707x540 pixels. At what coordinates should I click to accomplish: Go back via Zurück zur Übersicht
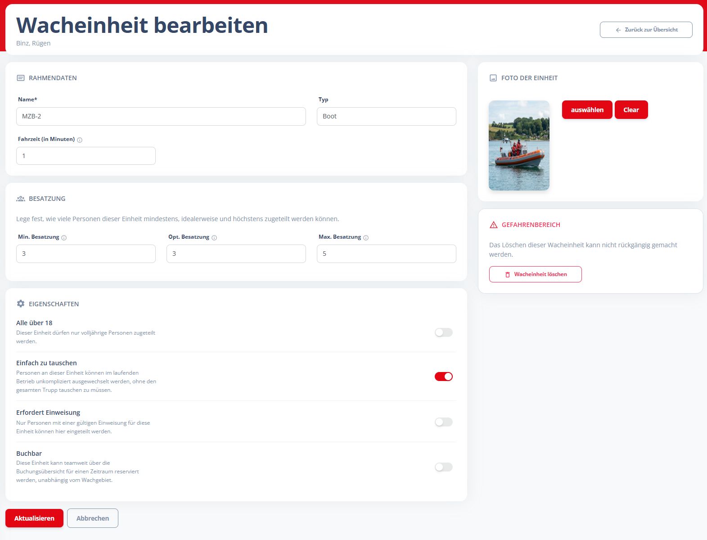tap(646, 30)
